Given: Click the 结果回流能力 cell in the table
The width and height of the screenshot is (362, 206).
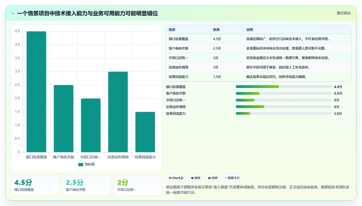Looking at the screenshot, I should click(x=179, y=77).
